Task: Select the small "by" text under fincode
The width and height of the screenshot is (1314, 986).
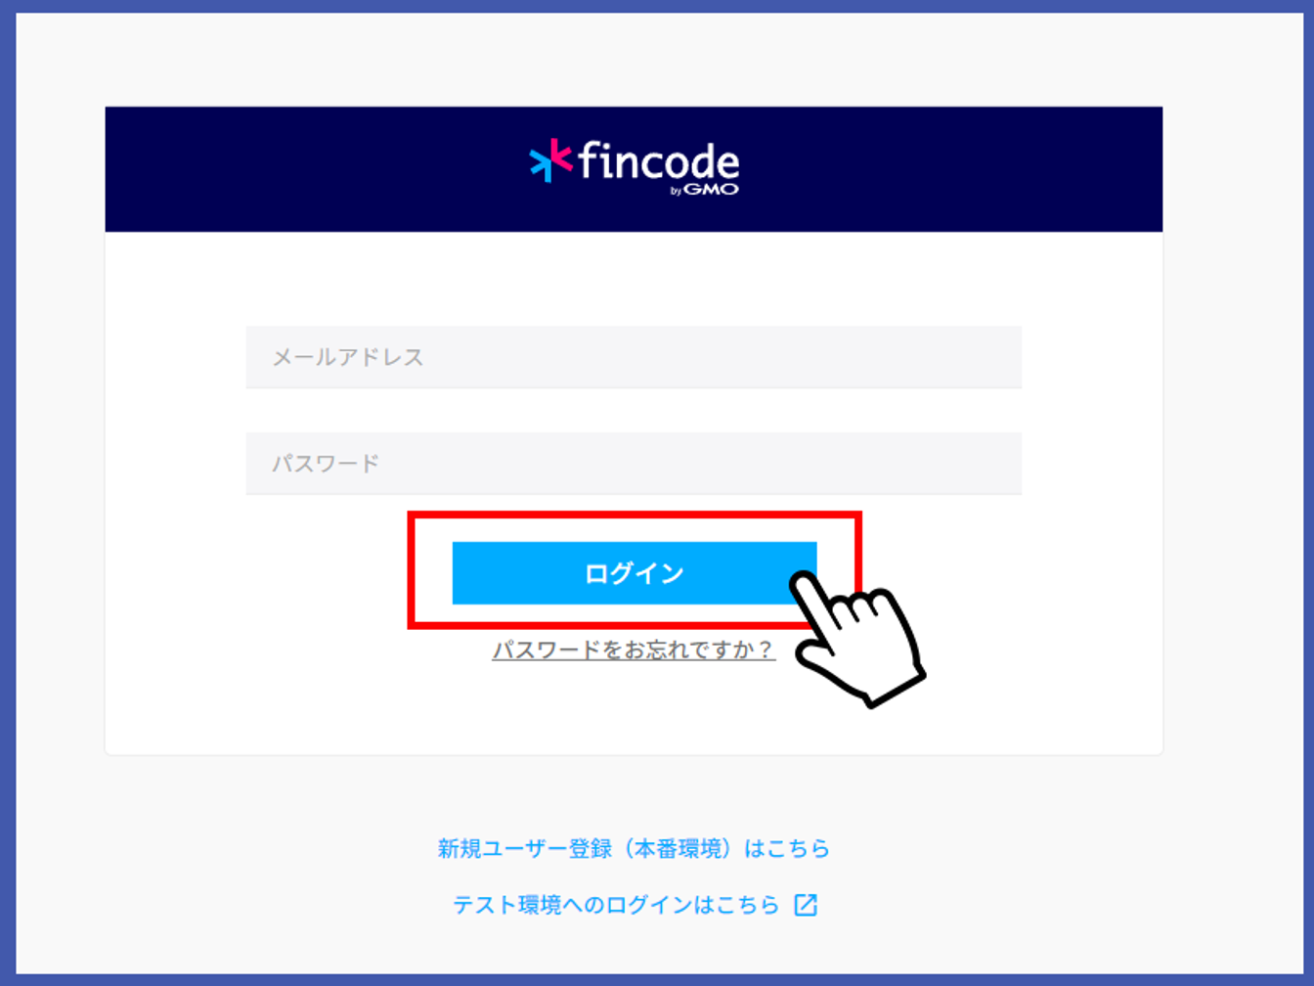Action: (676, 191)
